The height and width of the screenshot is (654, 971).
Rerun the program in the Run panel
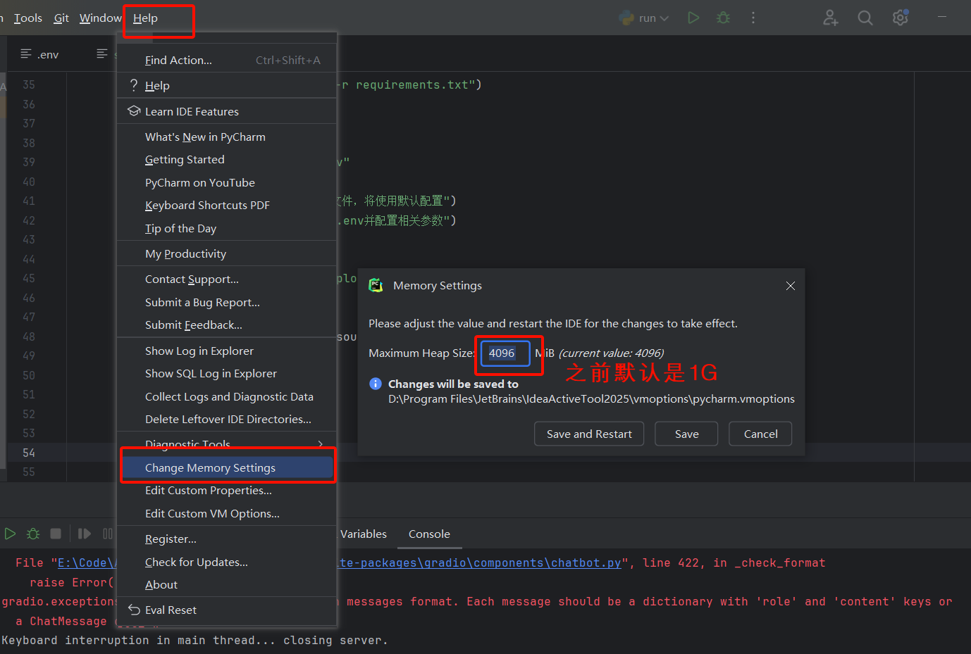[x=10, y=534]
